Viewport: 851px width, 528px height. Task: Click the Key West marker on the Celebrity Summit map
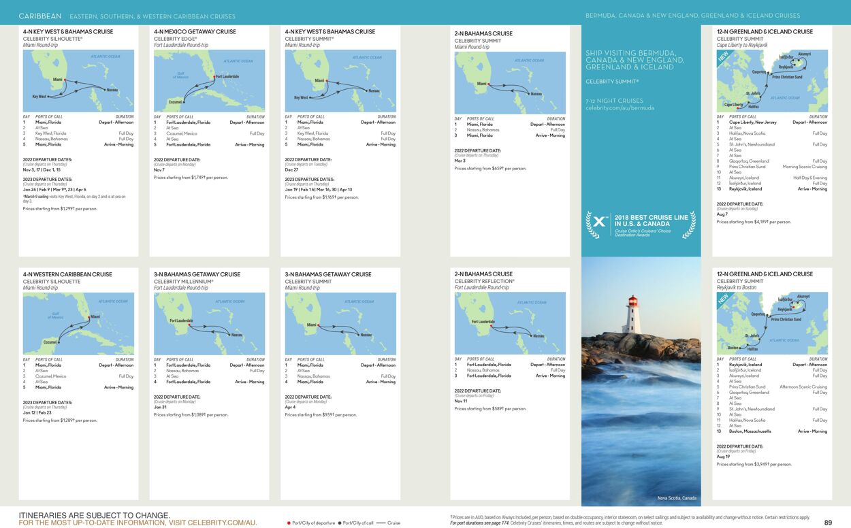tap(310, 97)
